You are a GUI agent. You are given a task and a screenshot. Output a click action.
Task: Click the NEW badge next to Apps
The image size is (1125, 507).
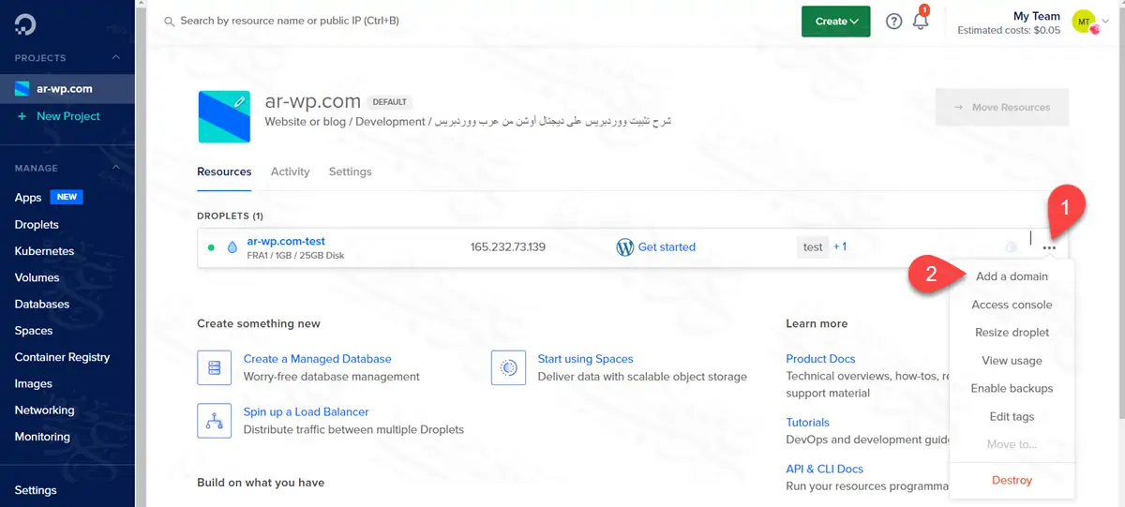click(67, 198)
